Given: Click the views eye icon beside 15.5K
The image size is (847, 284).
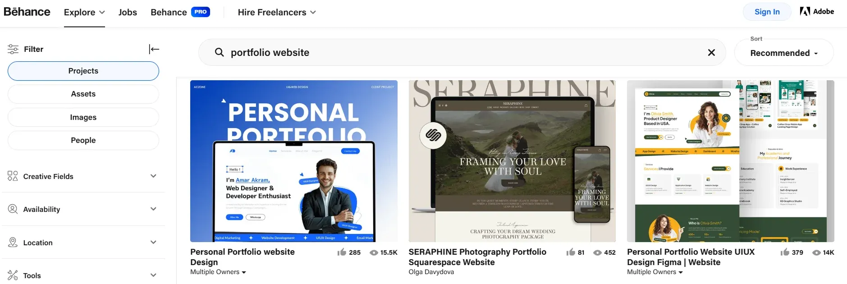Looking at the screenshot, I should coord(374,252).
